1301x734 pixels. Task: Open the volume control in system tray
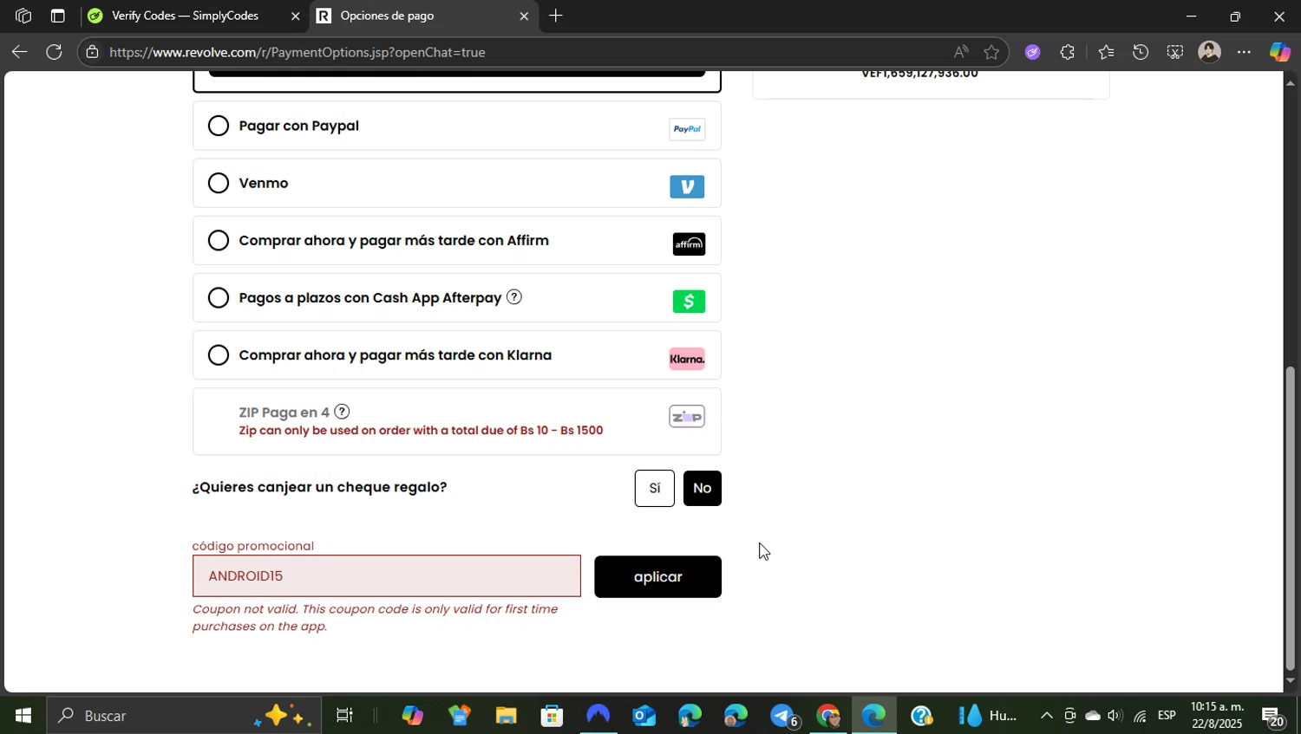pos(1115,716)
